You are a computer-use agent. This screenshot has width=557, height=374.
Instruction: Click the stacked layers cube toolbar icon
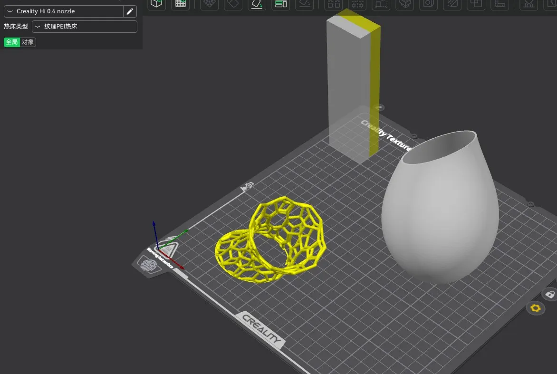(404, 4)
